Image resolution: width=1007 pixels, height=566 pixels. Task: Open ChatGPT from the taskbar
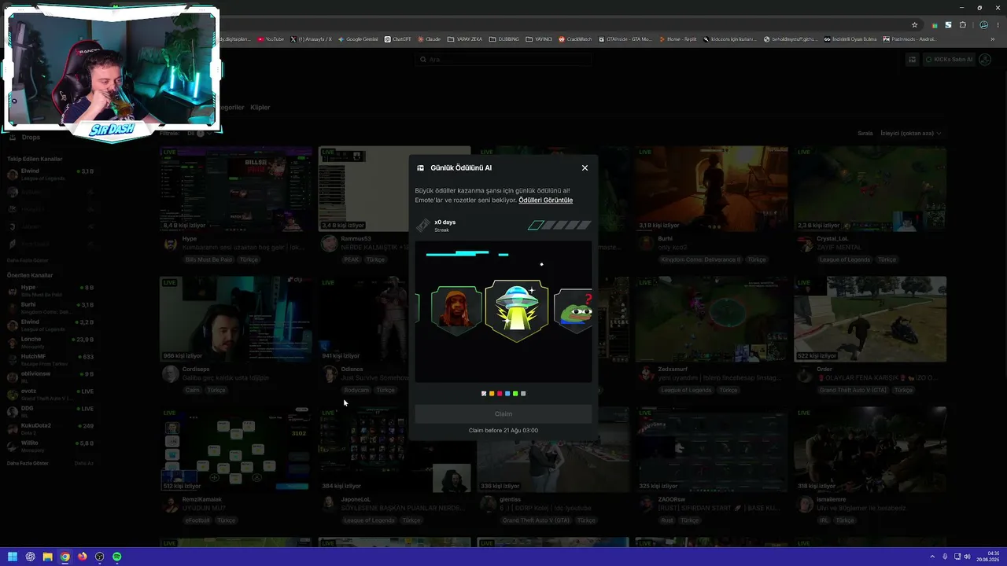pyautogui.click(x=30, y=557)
